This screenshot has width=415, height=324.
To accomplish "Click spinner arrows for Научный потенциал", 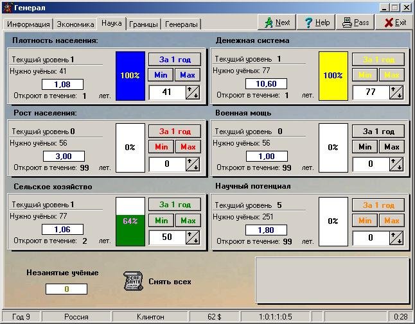I will click(396, 237).
